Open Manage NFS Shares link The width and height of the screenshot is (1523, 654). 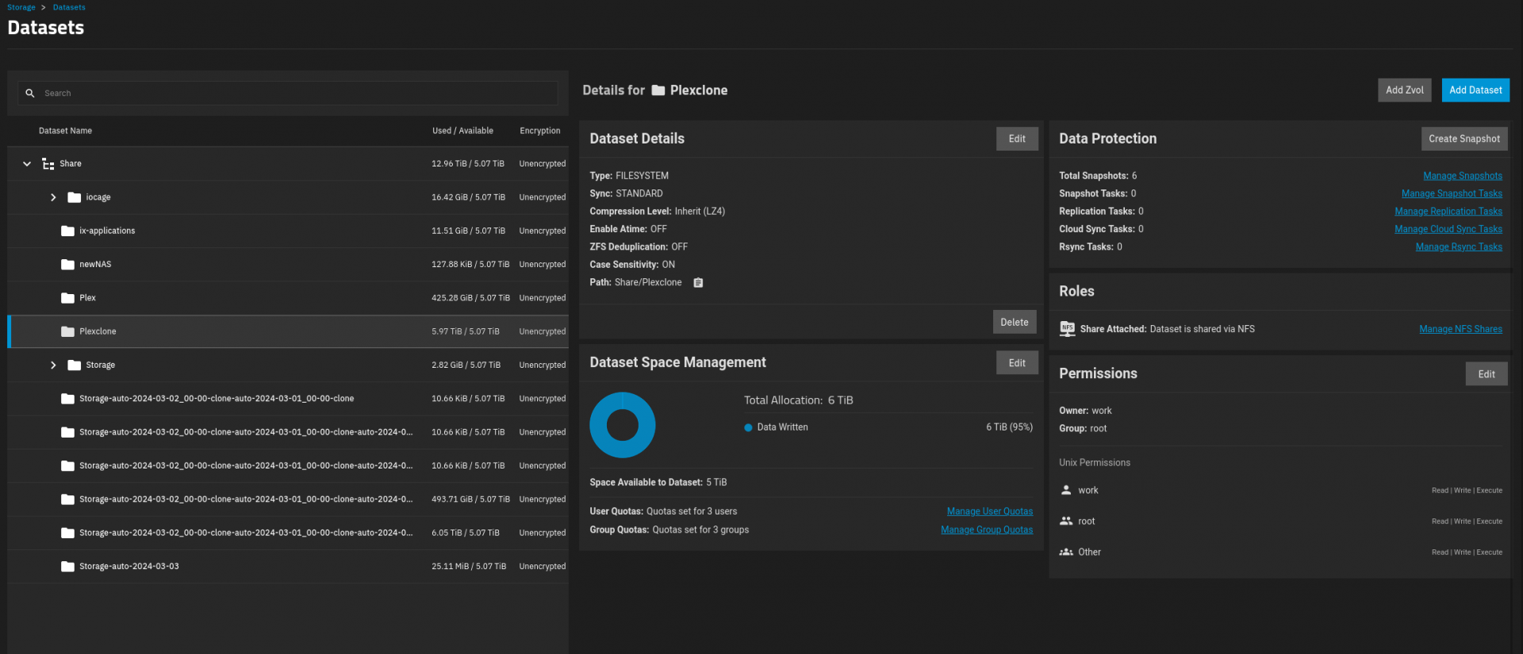coord(1460,329)
